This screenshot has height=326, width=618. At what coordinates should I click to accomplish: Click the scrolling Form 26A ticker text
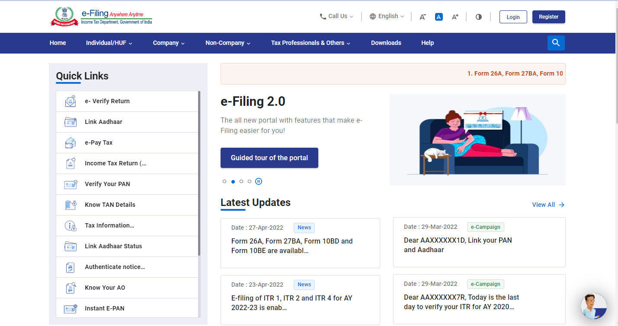pos(515,73)
